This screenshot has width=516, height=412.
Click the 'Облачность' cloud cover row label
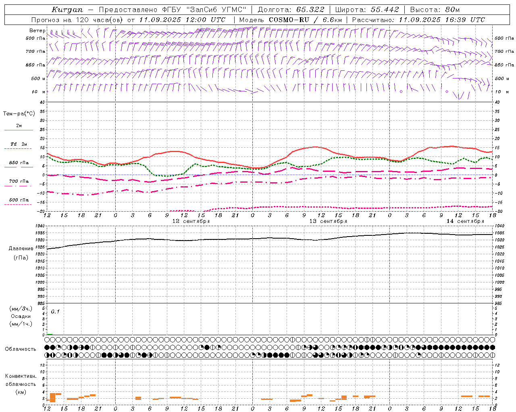21,349
